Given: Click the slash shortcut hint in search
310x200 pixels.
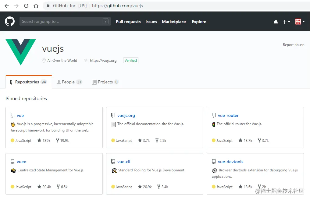Looking at the screenshot, I should 105,21.
